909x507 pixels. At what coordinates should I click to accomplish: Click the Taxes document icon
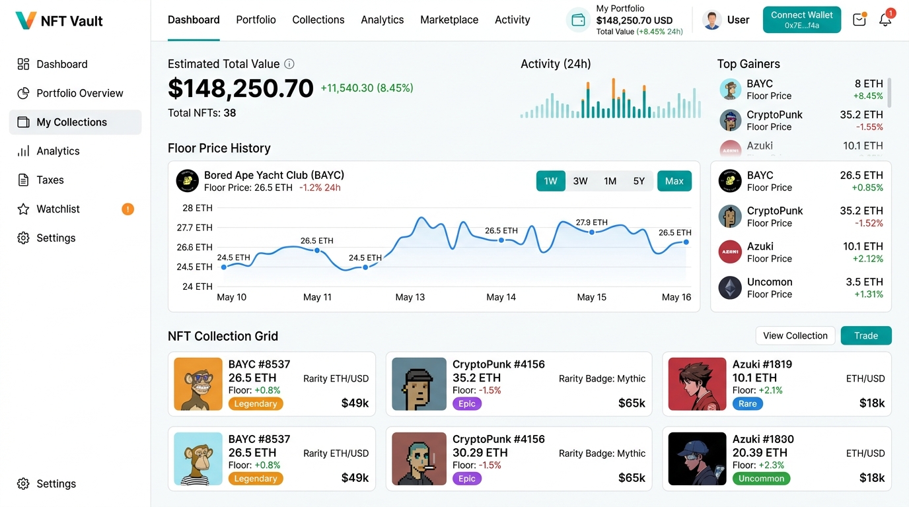coord(23,180)
